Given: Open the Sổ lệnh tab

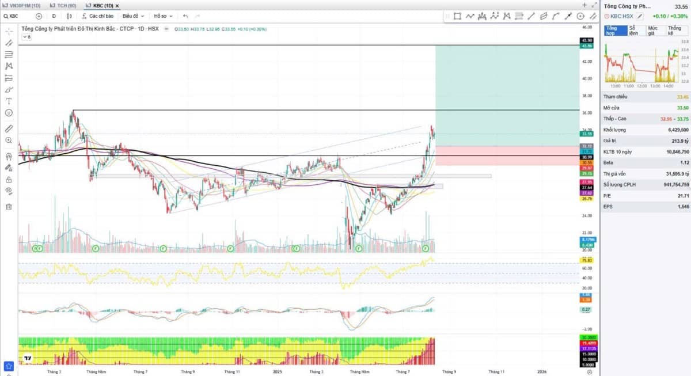Looking at the screenshot, I should tap(635, 31).
